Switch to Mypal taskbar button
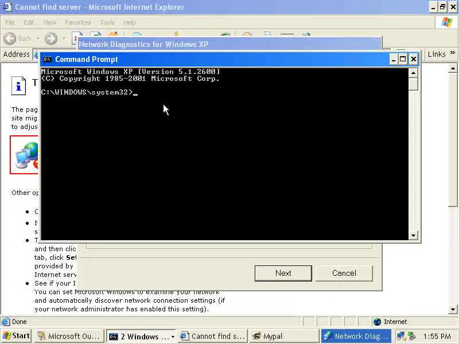 coord(284,337)
